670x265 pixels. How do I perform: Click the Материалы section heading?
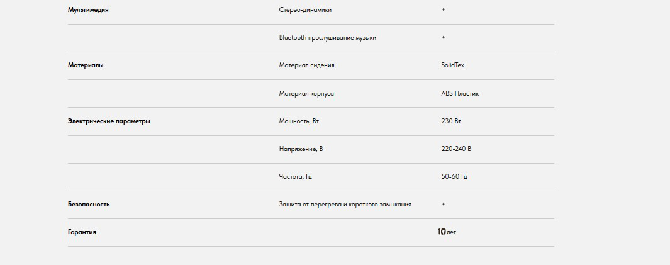(x=86, y=65)
